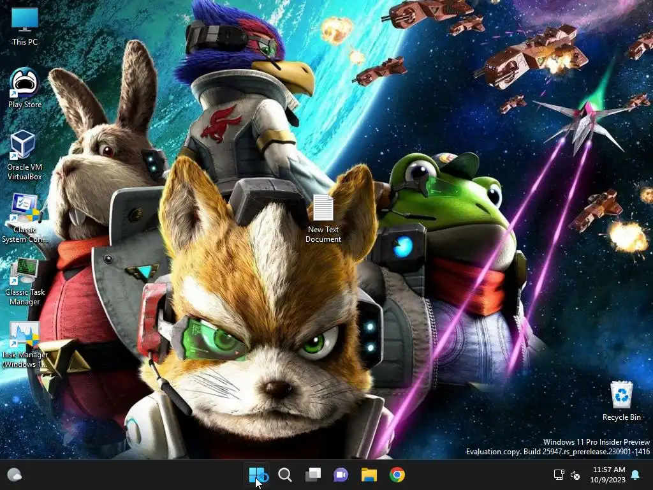Image resolution: width=653 pixels, height=490 pixels.
Task: Open File Explorer from the taskbar
Action: (369, 475)
